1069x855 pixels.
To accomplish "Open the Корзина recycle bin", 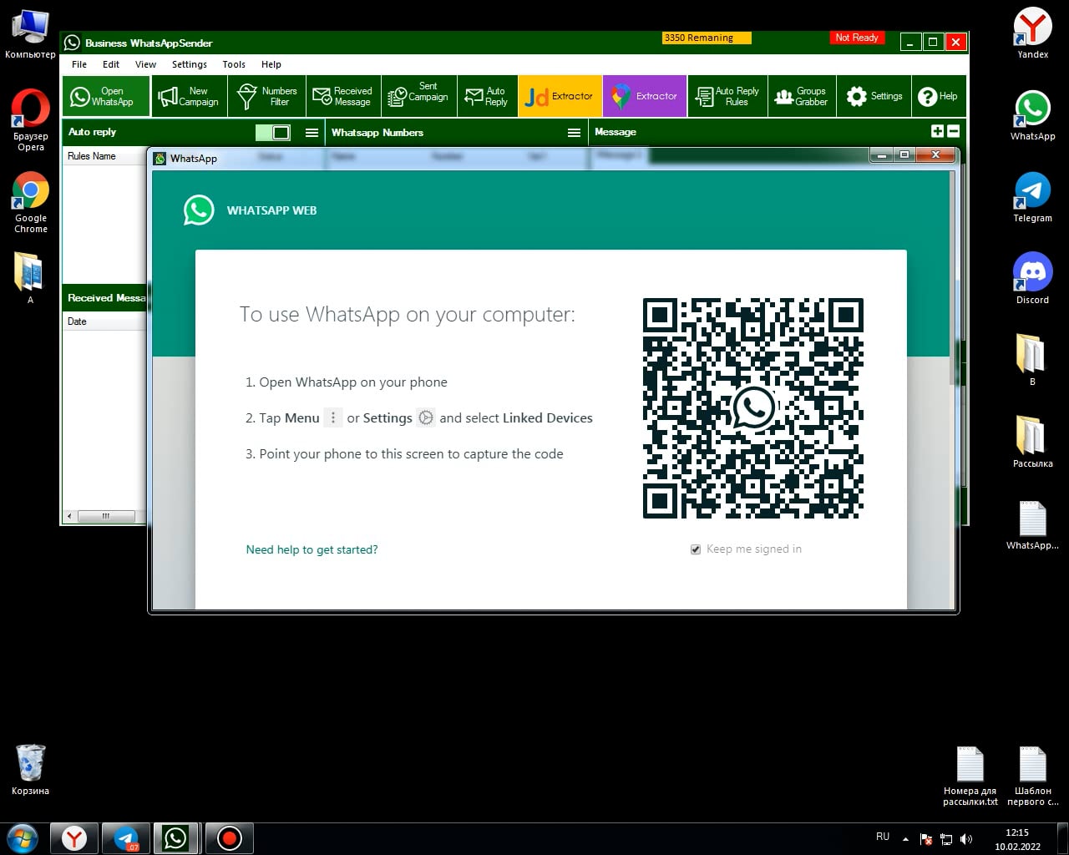I will [x=31, y=769].
